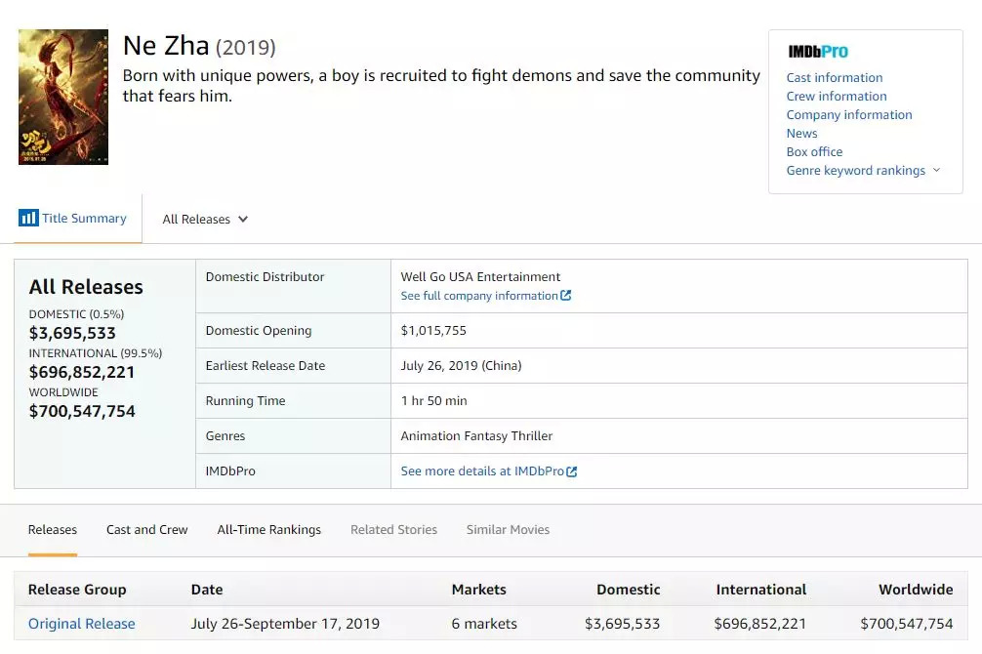The width and height of the screenshot is (982, 654).
Task: Open the Related Stories tab
Action: click(x=393, y=530)
